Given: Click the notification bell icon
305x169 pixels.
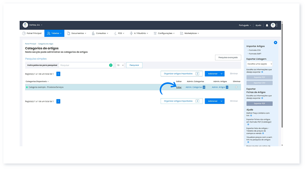Looking at the screenshot, I should tap(267, 25).
